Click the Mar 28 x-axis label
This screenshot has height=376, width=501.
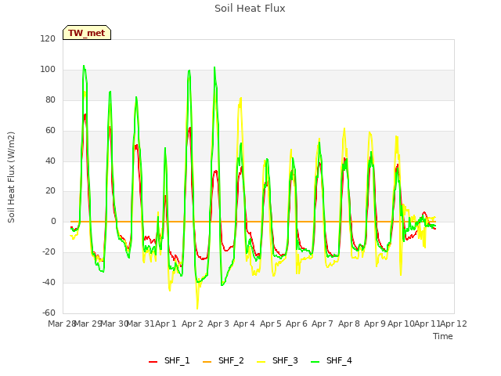62,324
